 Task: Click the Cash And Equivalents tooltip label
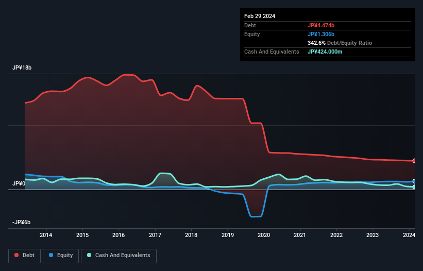click(x=272, y=52)
